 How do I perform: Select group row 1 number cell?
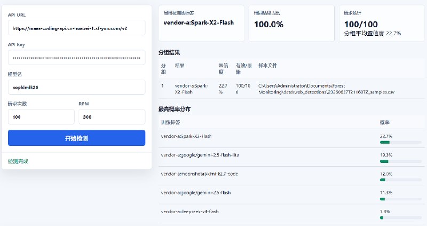coord(162,86)
